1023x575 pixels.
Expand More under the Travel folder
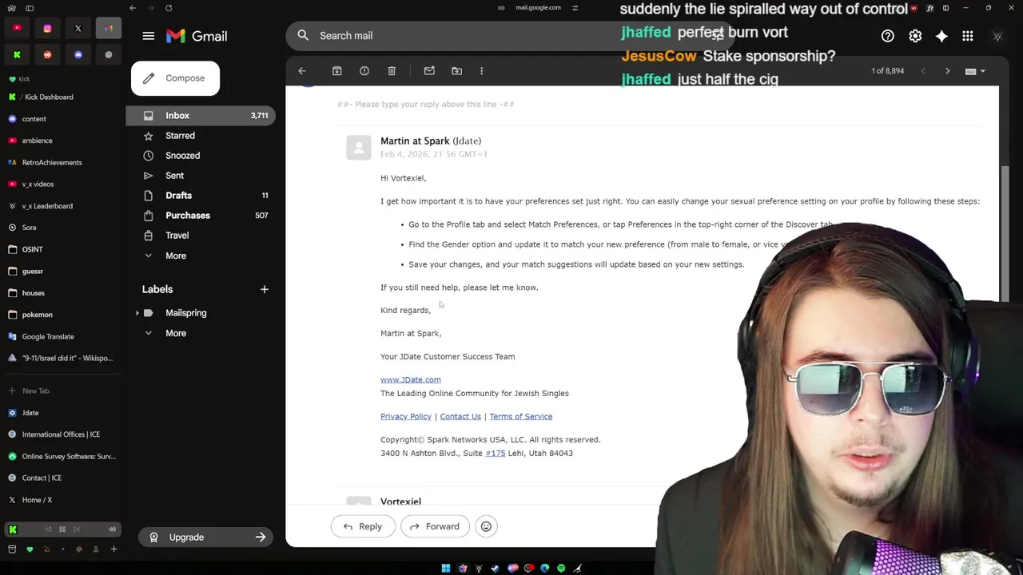pos(200,256)
